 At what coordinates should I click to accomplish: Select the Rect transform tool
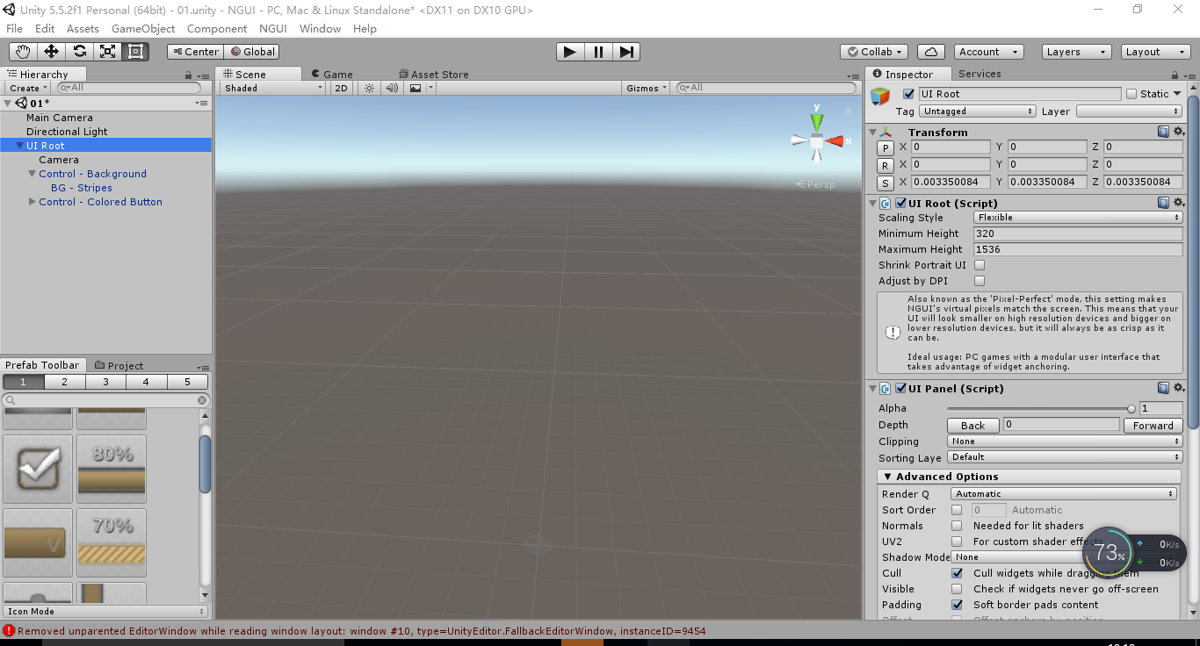(x=135, y=52)
